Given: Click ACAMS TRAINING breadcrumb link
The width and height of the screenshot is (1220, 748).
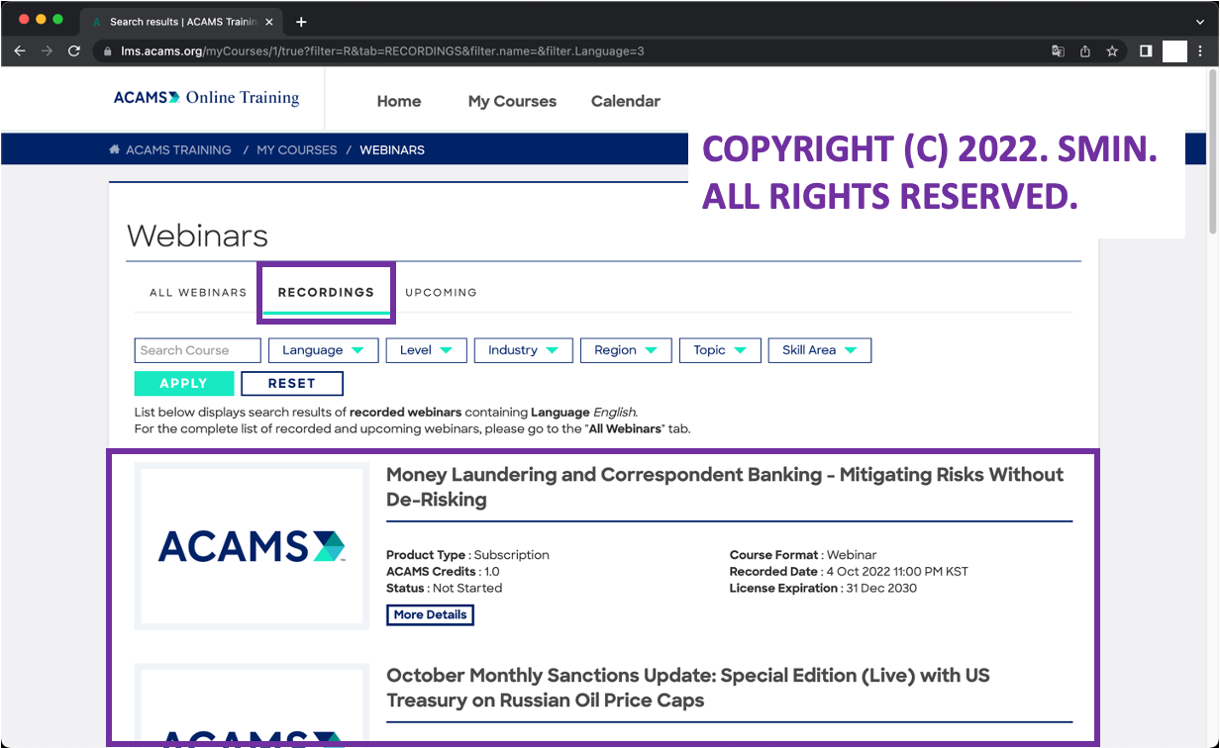Looking at the screenshot, I should click(178, 150).
